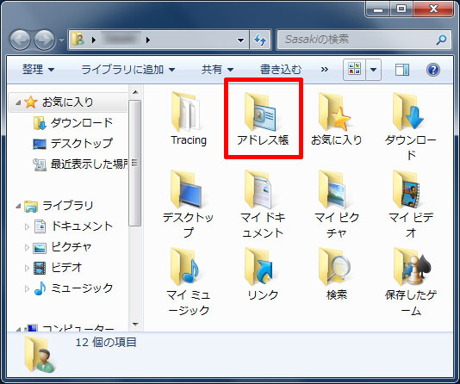Show the preview pane
460x384 pixels.
pos(402,70)
